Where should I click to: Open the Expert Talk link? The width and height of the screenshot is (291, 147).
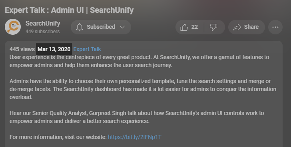tap(87, 49)
